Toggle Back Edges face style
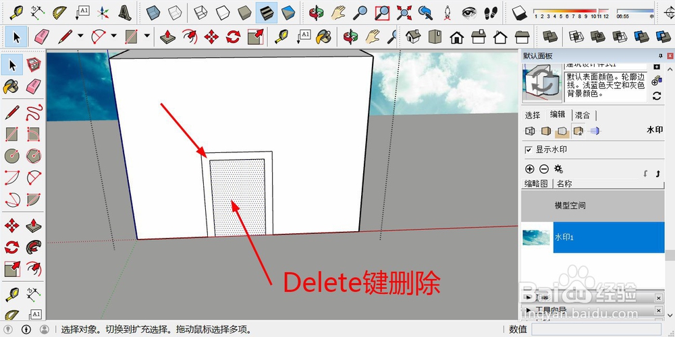Image resolution: width=675 pixels, height=337 pixels. click(175, 12)
